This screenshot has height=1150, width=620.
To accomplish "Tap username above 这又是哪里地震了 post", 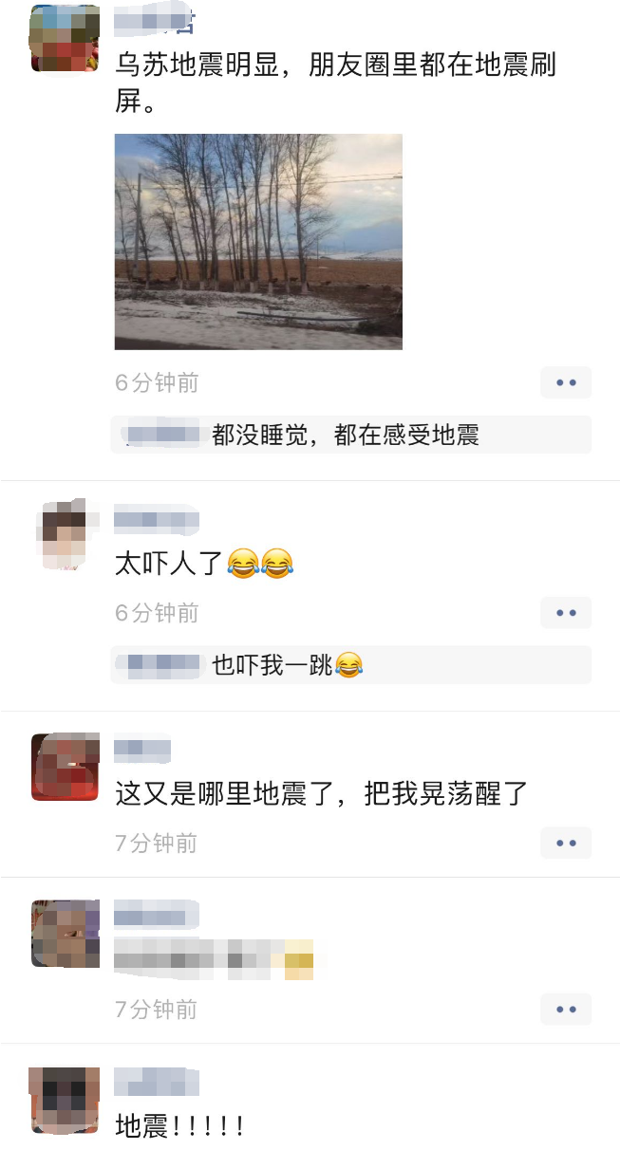I will 142,751.
